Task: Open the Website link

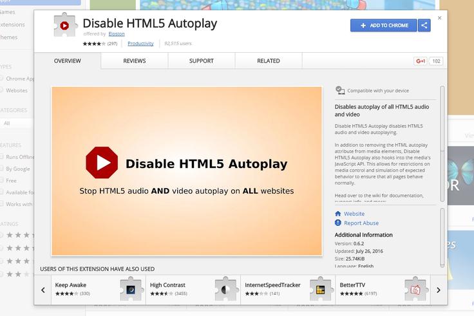Action: point(354,214)
